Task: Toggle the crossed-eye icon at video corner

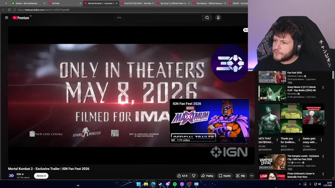Action: tap(245, 30)
